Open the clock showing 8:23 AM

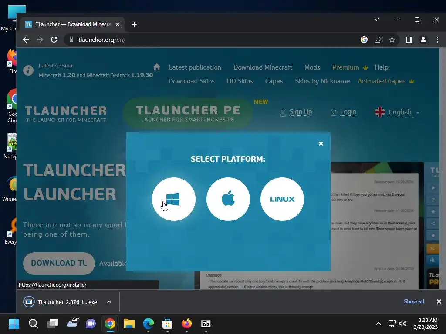(426, 324)
